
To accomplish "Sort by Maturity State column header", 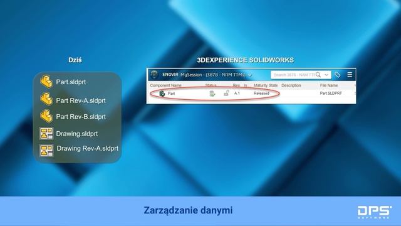I will [x=266, y=85].
